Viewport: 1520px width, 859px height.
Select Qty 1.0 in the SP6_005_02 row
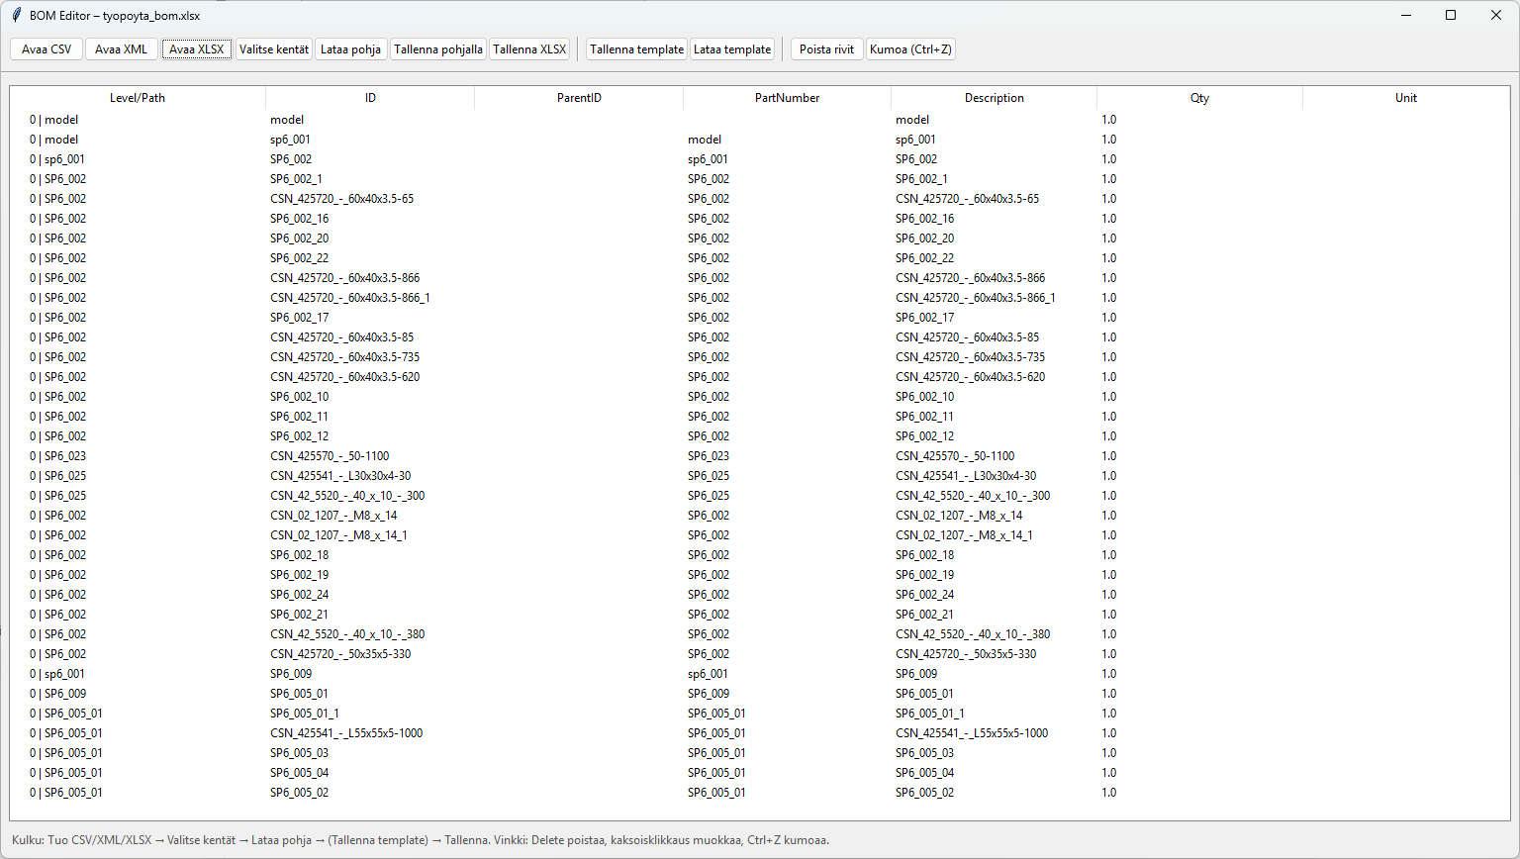point(1108,793)
